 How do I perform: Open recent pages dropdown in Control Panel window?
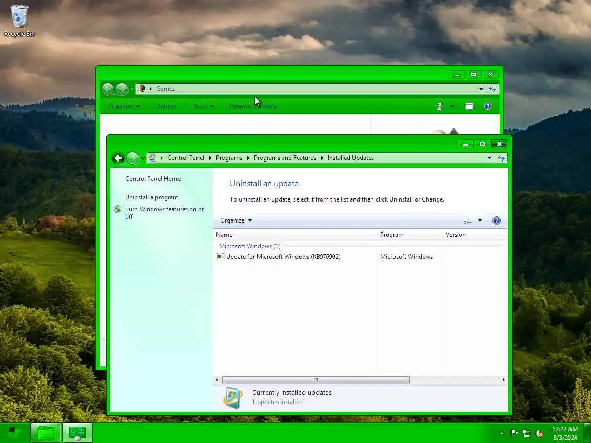(143, 158)
